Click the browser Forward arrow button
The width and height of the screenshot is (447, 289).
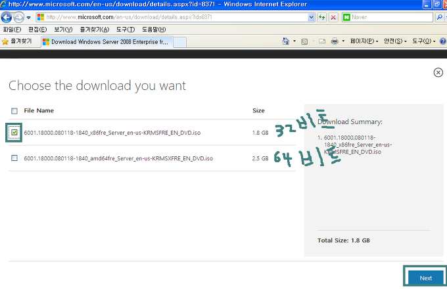point(19,17)
